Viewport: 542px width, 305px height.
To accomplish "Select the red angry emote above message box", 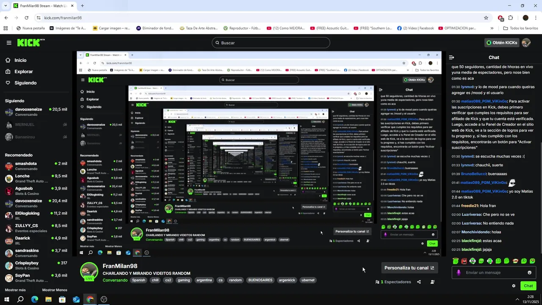I will pos(464,261).
